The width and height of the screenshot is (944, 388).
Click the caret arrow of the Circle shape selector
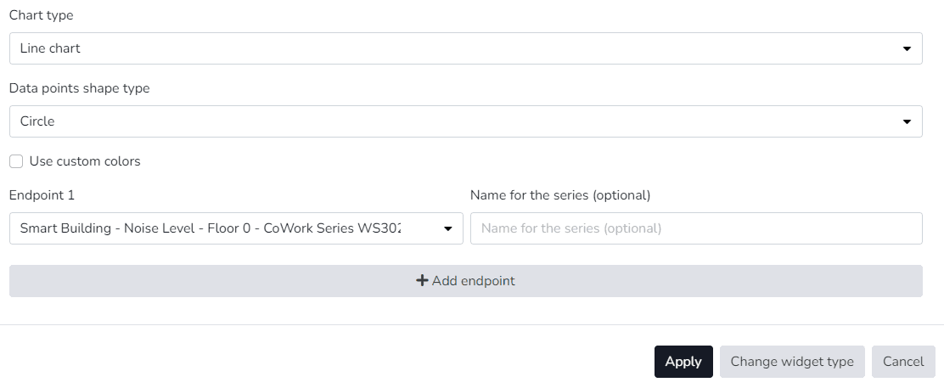point(907,122)
